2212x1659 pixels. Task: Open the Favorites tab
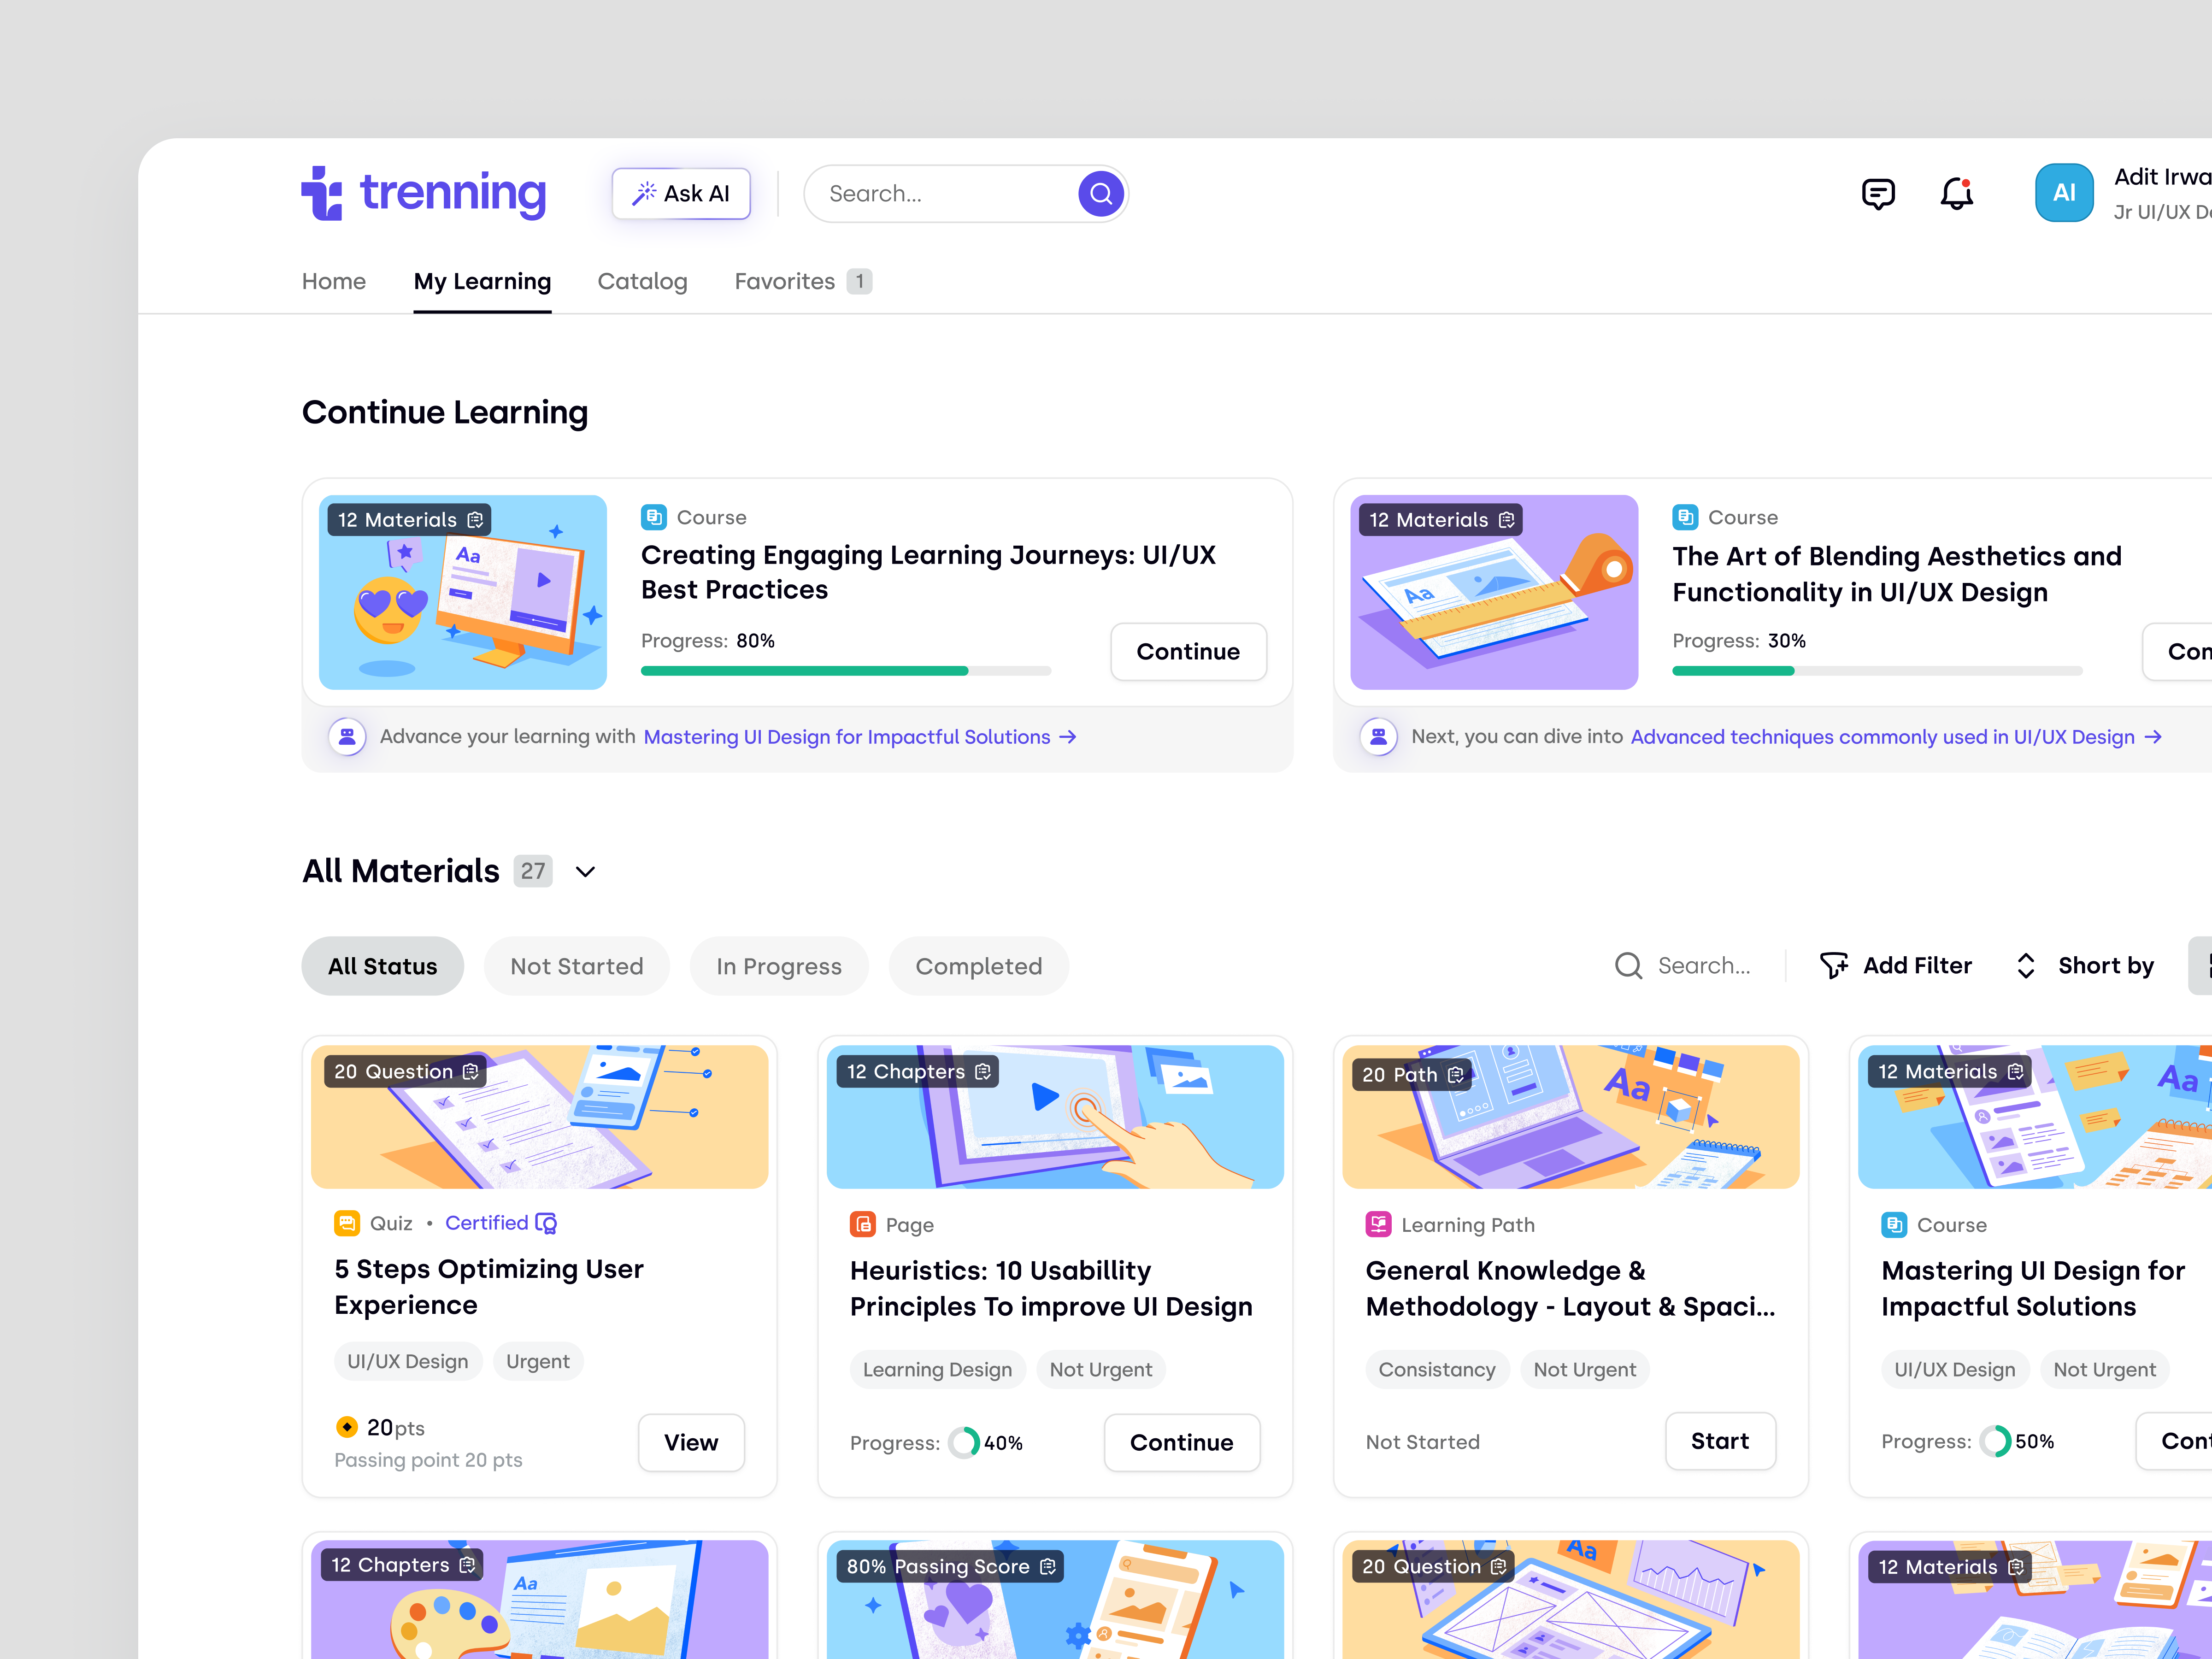coord(785,281)
